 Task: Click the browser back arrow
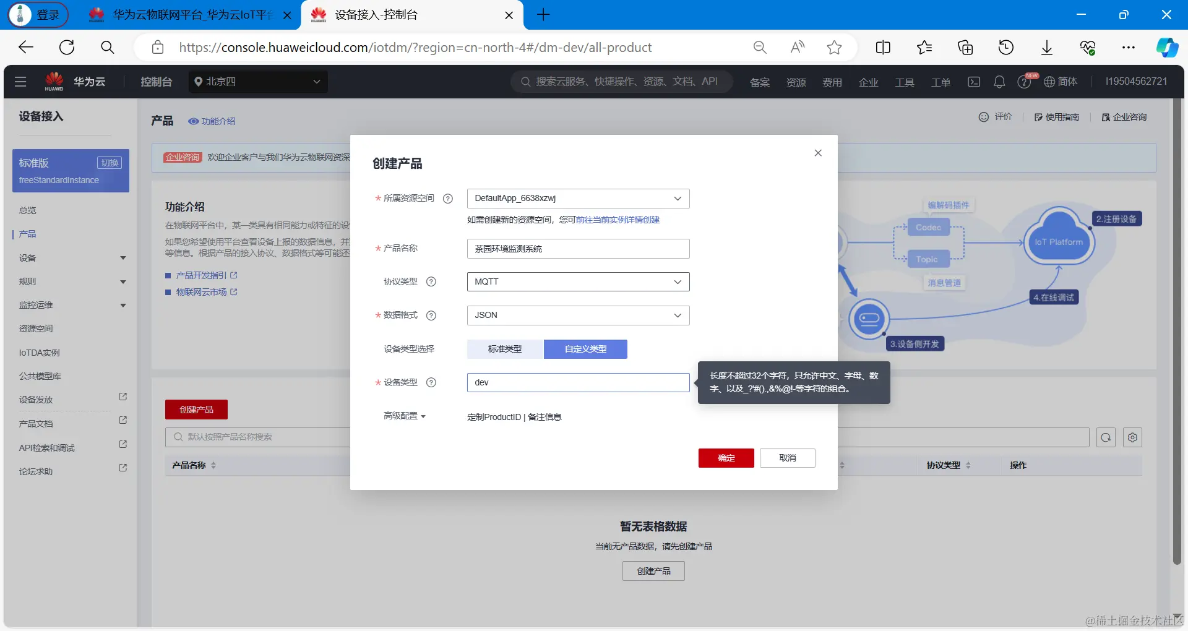tap(26, 48)
